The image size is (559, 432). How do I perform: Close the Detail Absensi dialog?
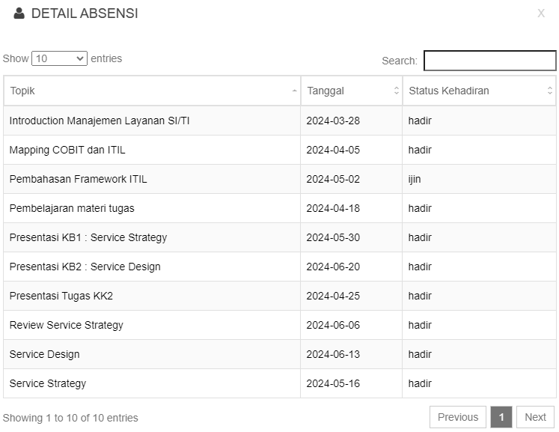click(541, 13)
